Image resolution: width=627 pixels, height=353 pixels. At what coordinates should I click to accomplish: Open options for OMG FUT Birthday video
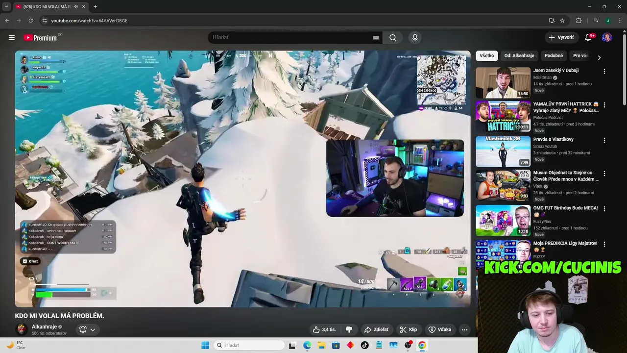pyautogui.click(x=604, y=209)
